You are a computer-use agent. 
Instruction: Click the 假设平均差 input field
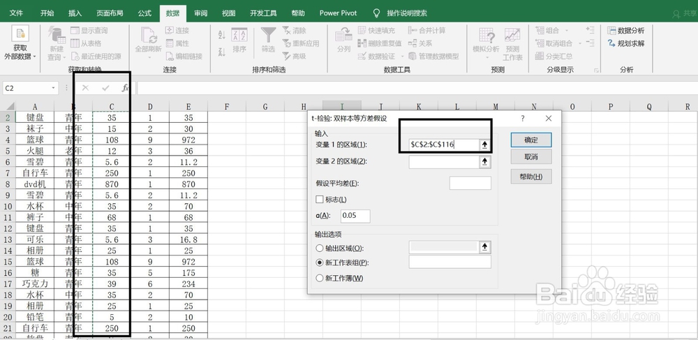(470, 183)
